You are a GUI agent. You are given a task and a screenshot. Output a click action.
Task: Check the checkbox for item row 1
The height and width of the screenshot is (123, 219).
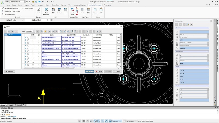28,37
